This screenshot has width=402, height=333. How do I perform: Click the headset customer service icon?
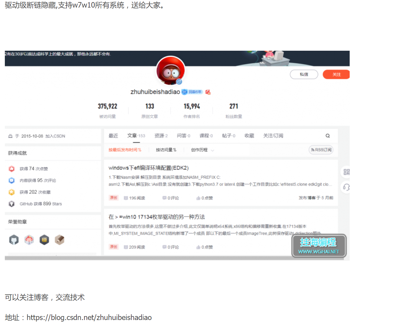346,187
